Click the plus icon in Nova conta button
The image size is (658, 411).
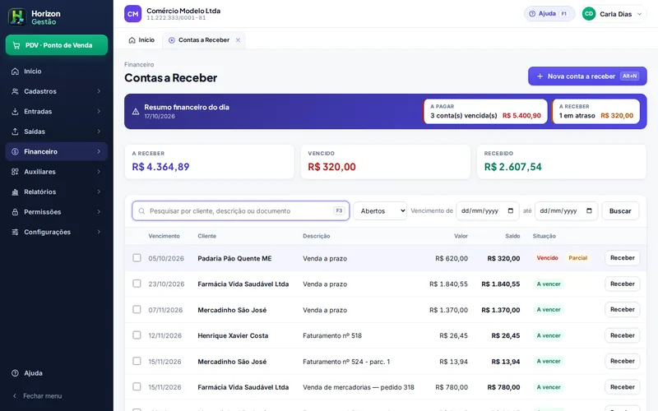click(x=540, y=76)
